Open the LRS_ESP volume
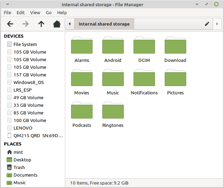This screenshot has width=224, height=188. [33, 90]
